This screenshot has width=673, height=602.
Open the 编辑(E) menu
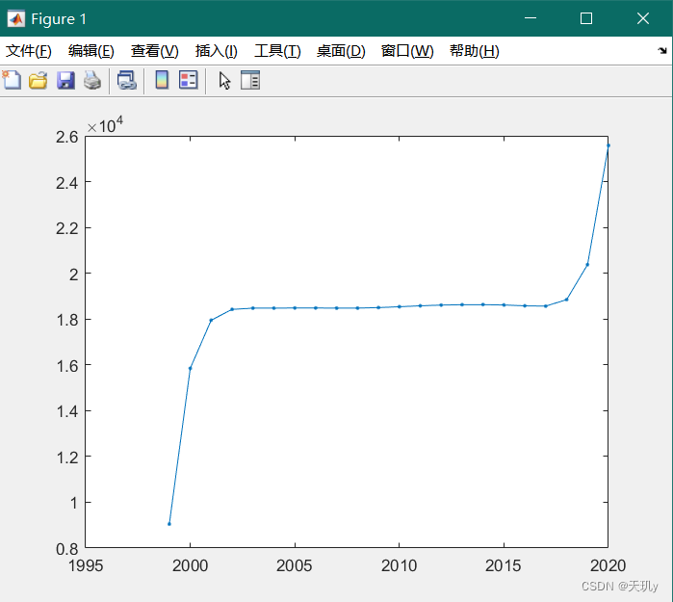[x=91, y=51]
